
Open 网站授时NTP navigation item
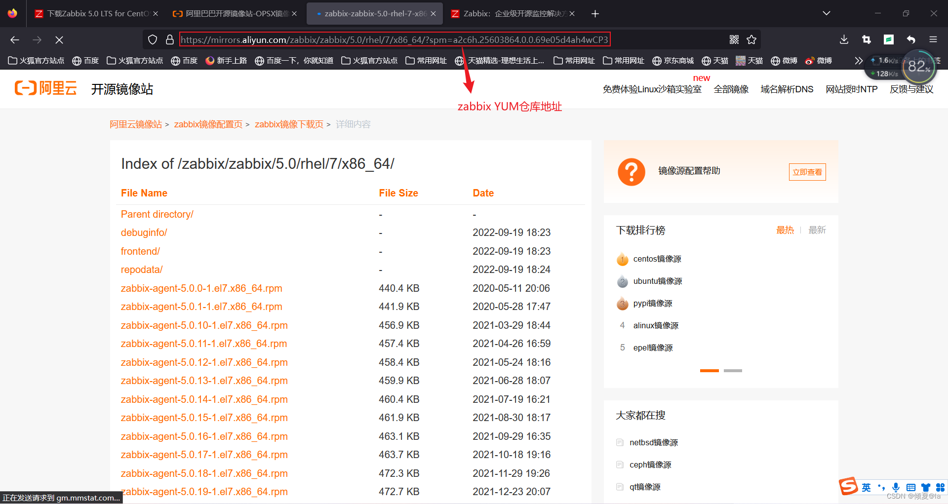[851, 89]
